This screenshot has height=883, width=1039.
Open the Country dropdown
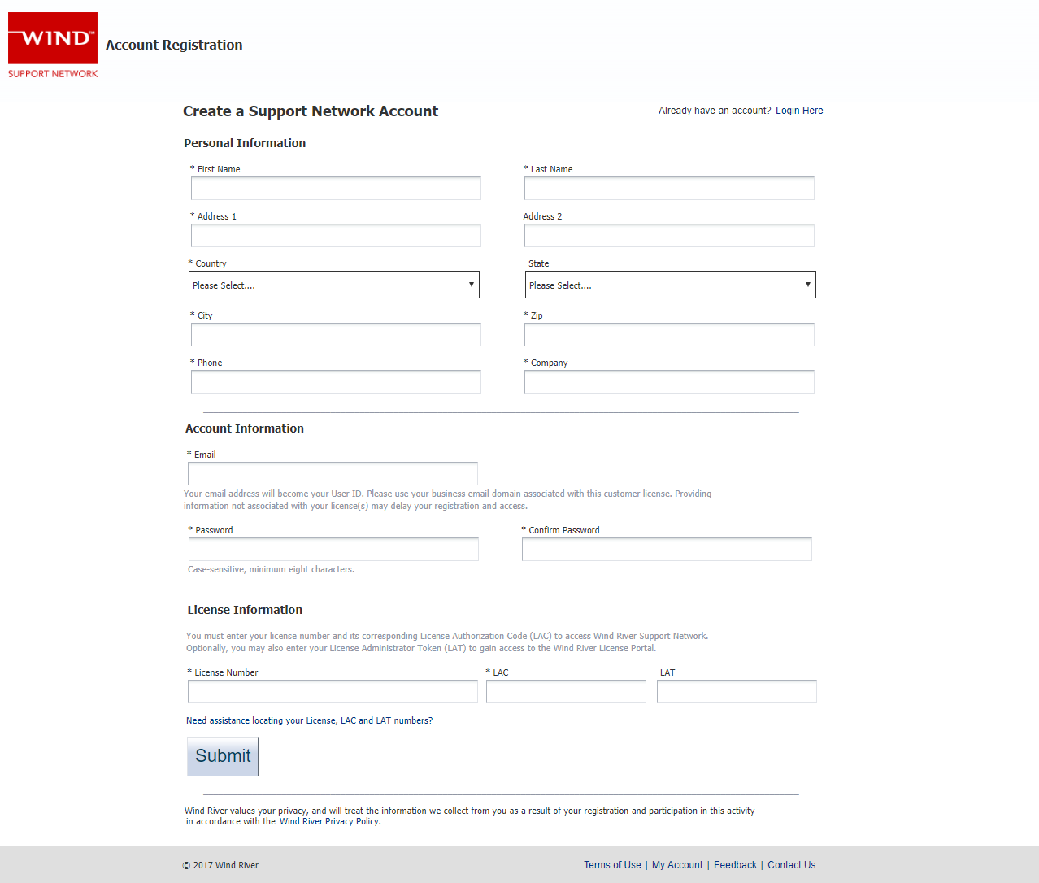click(x=334, y=285)
